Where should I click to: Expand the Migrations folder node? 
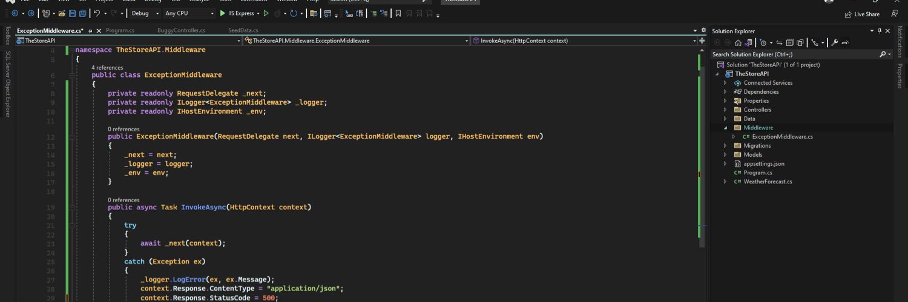point(725,146)
